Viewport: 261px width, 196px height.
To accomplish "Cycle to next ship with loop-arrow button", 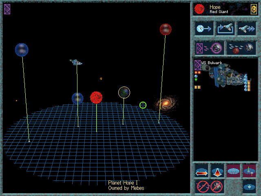I will pyautogui.click(x=226, y=29).
